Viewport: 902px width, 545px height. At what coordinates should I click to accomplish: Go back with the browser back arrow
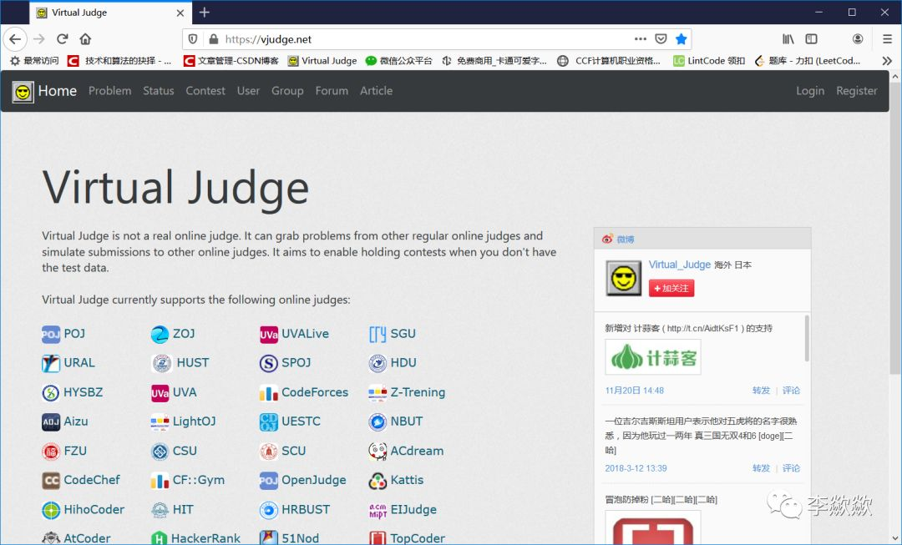(x=15, y=39)
